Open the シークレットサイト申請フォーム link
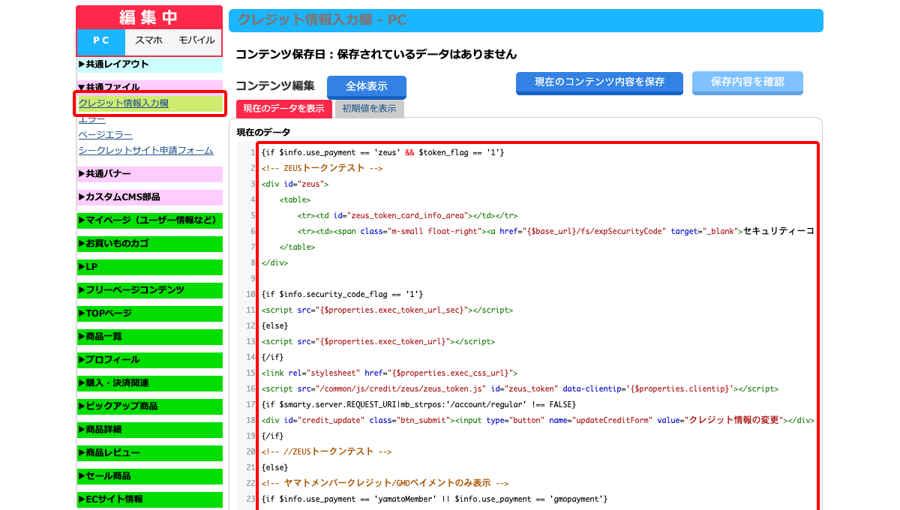This screenshot has width=900, height=510. pyautogui.click(x=146, y=151)
